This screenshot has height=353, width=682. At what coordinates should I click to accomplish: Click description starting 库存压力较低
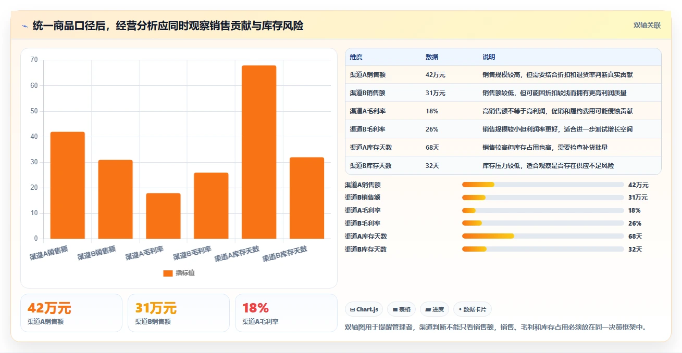[x=548, y=166]
